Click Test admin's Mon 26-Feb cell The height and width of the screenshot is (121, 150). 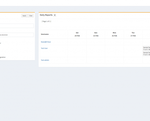pos(114,60)
